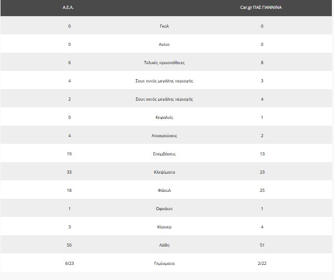This screenshot has height=280, width=334.
Task: Select the Γκολ row label
Action: pyautogui.click(x=164, y=26)
